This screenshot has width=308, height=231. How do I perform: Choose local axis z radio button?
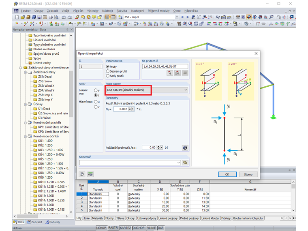[96, 95]
